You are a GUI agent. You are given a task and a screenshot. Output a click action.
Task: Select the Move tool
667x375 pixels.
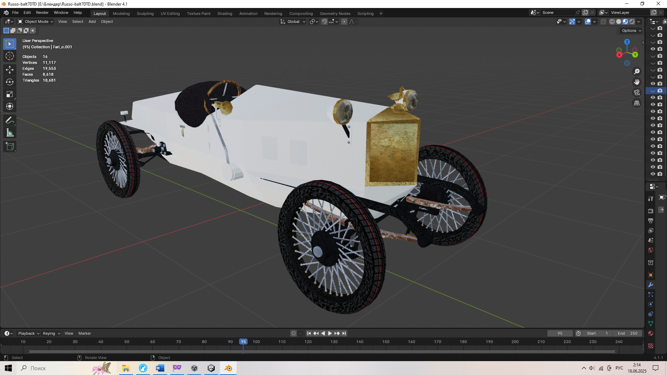click(10, 70)
